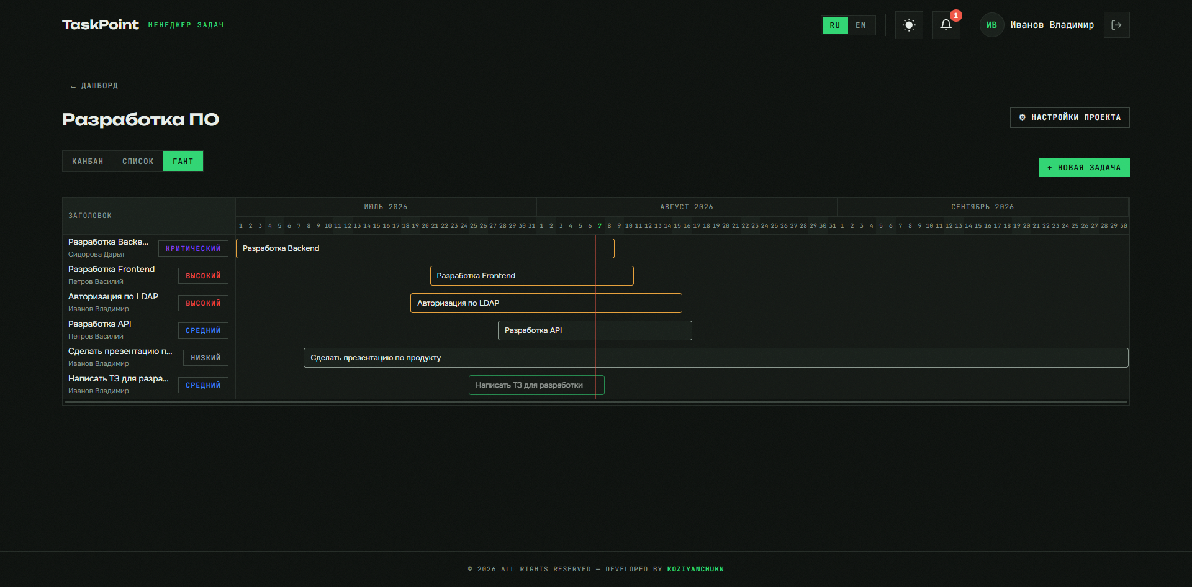Switch the language to EN

[x=861, y=25]
